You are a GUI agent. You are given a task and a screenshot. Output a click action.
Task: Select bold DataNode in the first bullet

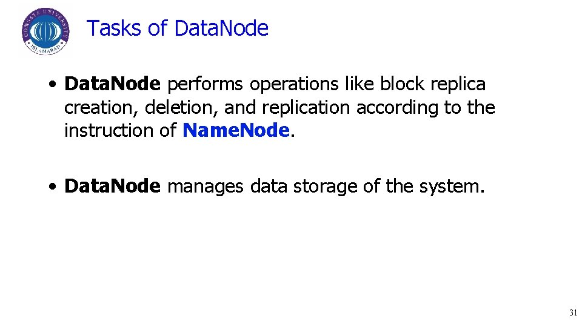(x=113, y=84)
